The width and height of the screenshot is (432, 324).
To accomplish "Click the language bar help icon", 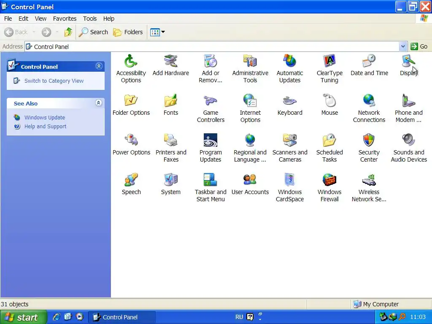I will [x=250, y=317].
